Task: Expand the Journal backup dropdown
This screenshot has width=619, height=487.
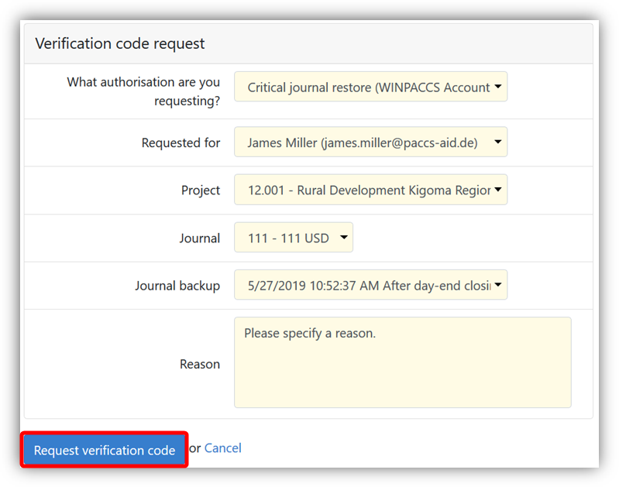Action: click(369, 286)
